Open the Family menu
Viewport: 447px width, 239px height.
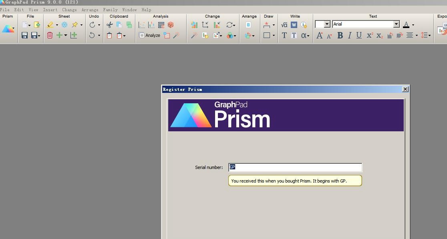point(110,10)
